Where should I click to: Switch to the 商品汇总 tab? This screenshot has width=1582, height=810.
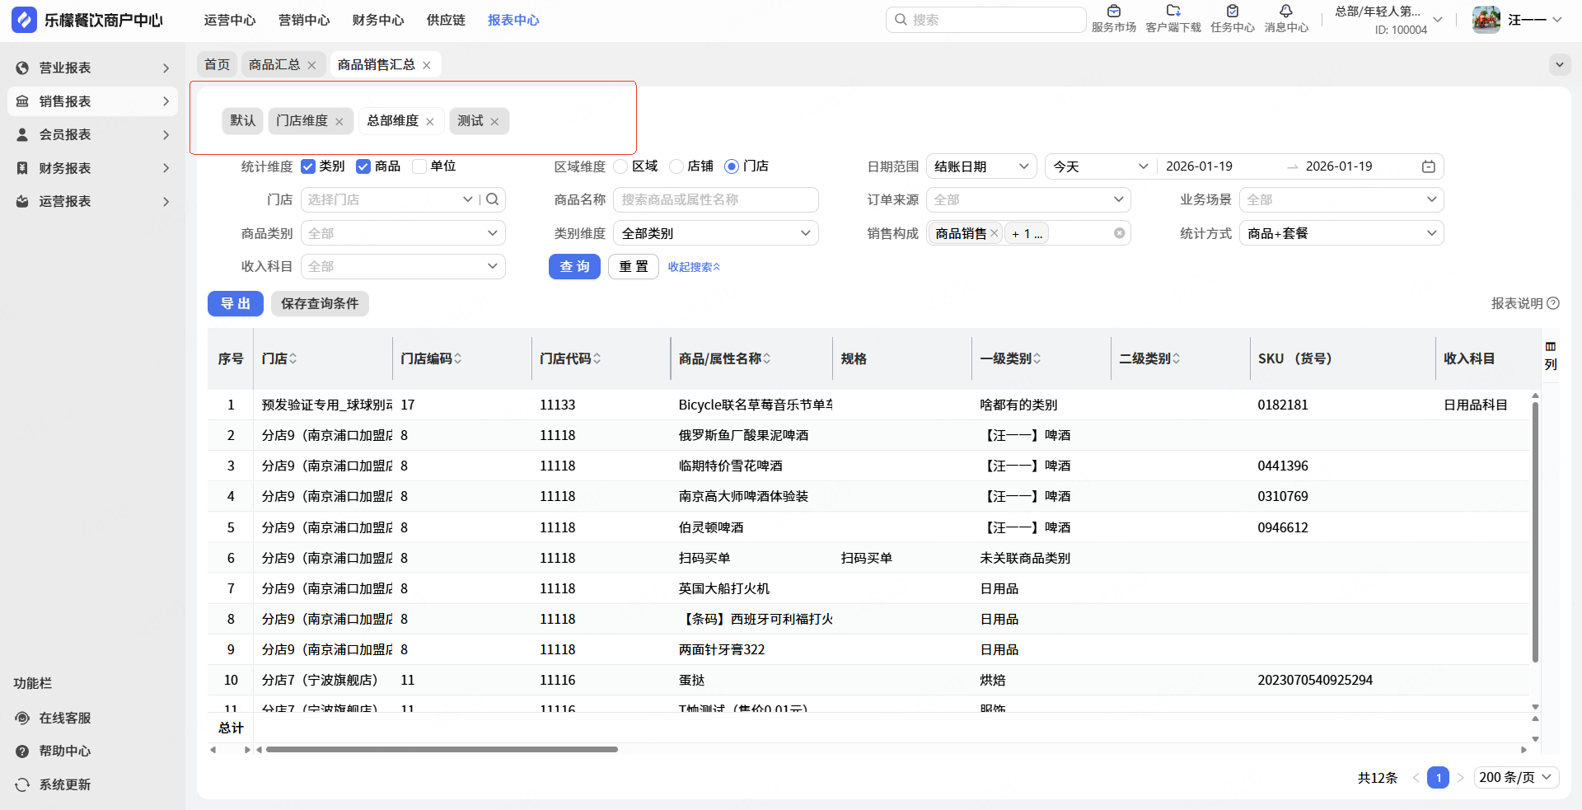274,64
